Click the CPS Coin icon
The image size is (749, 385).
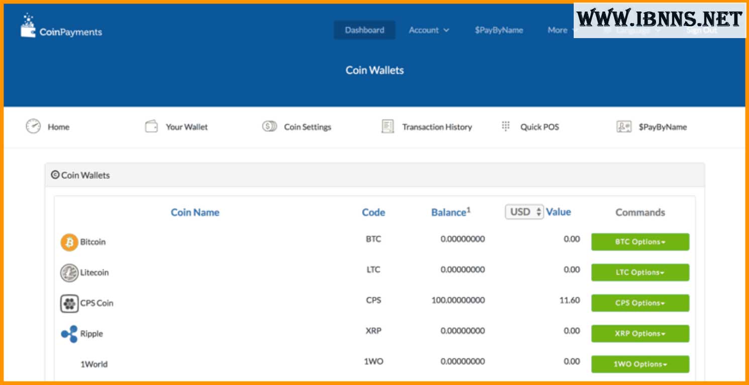[69, 303]
